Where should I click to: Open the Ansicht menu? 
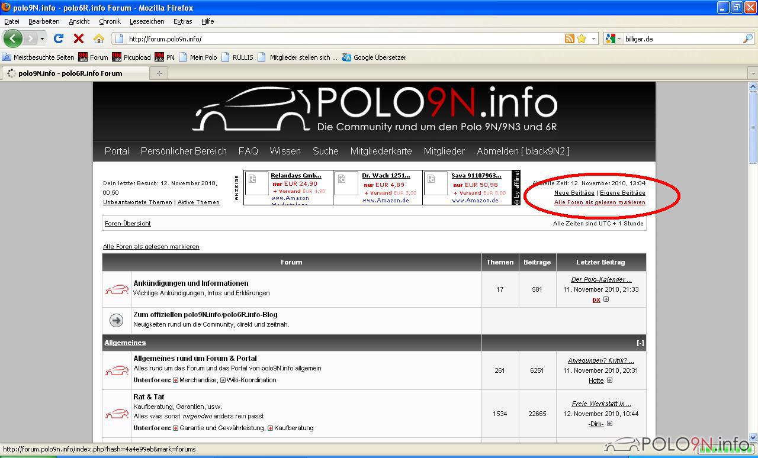click(79, 21)
